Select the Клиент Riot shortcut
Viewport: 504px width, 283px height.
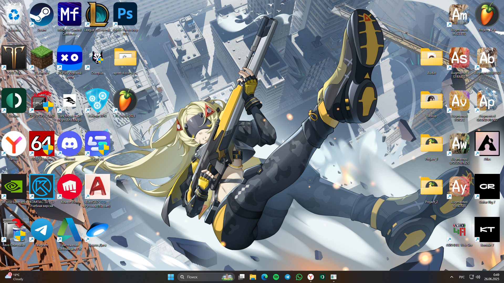70,189
